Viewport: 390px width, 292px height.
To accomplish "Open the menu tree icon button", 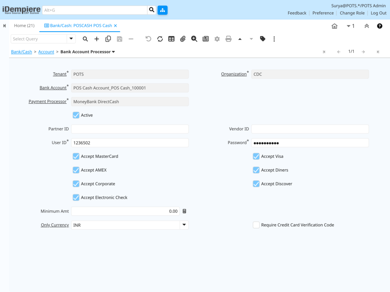I will coord(162,10).
